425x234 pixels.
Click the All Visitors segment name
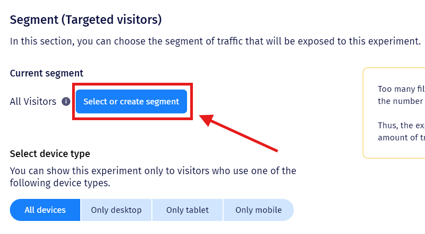[x=33, y=102]
